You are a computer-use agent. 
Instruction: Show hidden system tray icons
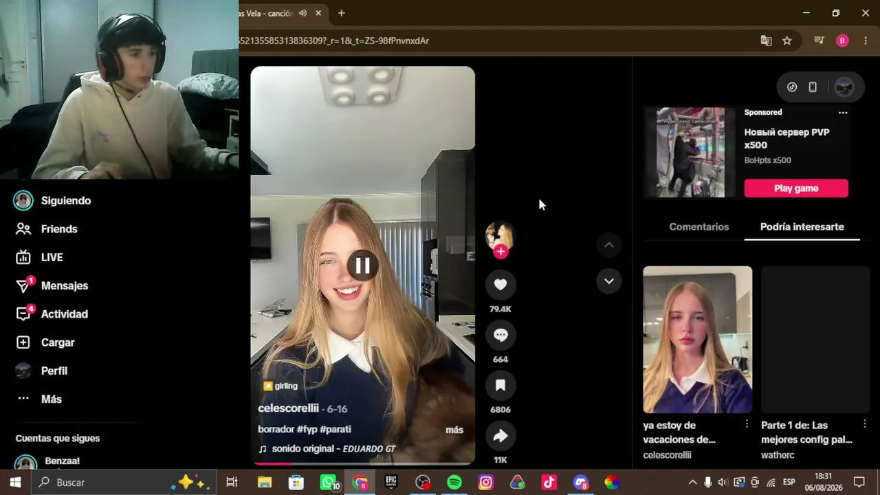click(x=693, y=483)
